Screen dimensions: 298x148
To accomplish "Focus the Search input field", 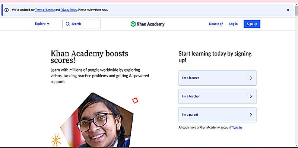I will pyautogui.click(x=82, y=24).
